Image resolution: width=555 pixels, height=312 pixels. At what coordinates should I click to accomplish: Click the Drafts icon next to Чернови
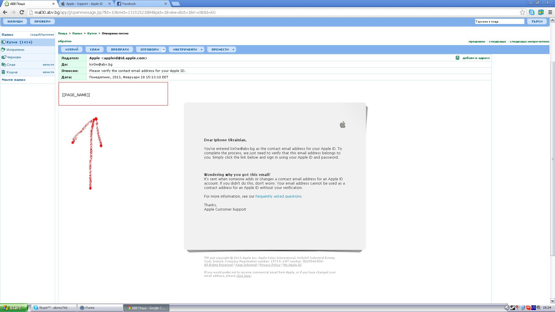tap(3, 57)
